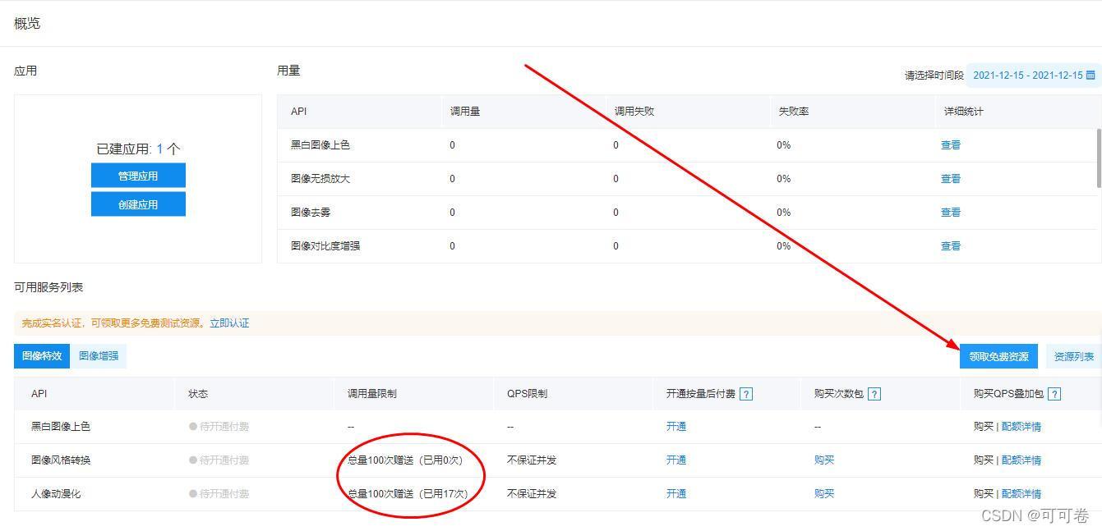Switch to the 图像增强 tab
The width and height of the screenshot is (1102, 531).
[x=99, y=356]
